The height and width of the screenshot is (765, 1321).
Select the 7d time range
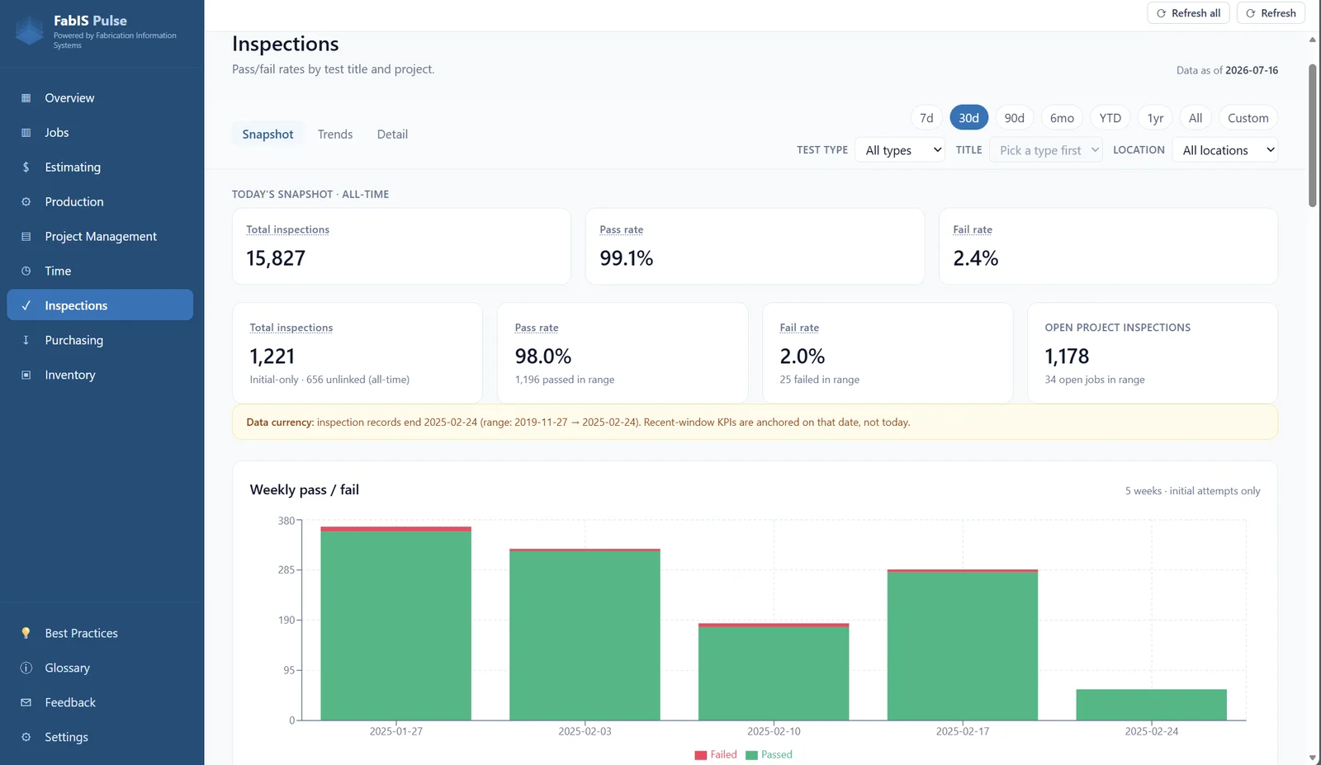926,118
